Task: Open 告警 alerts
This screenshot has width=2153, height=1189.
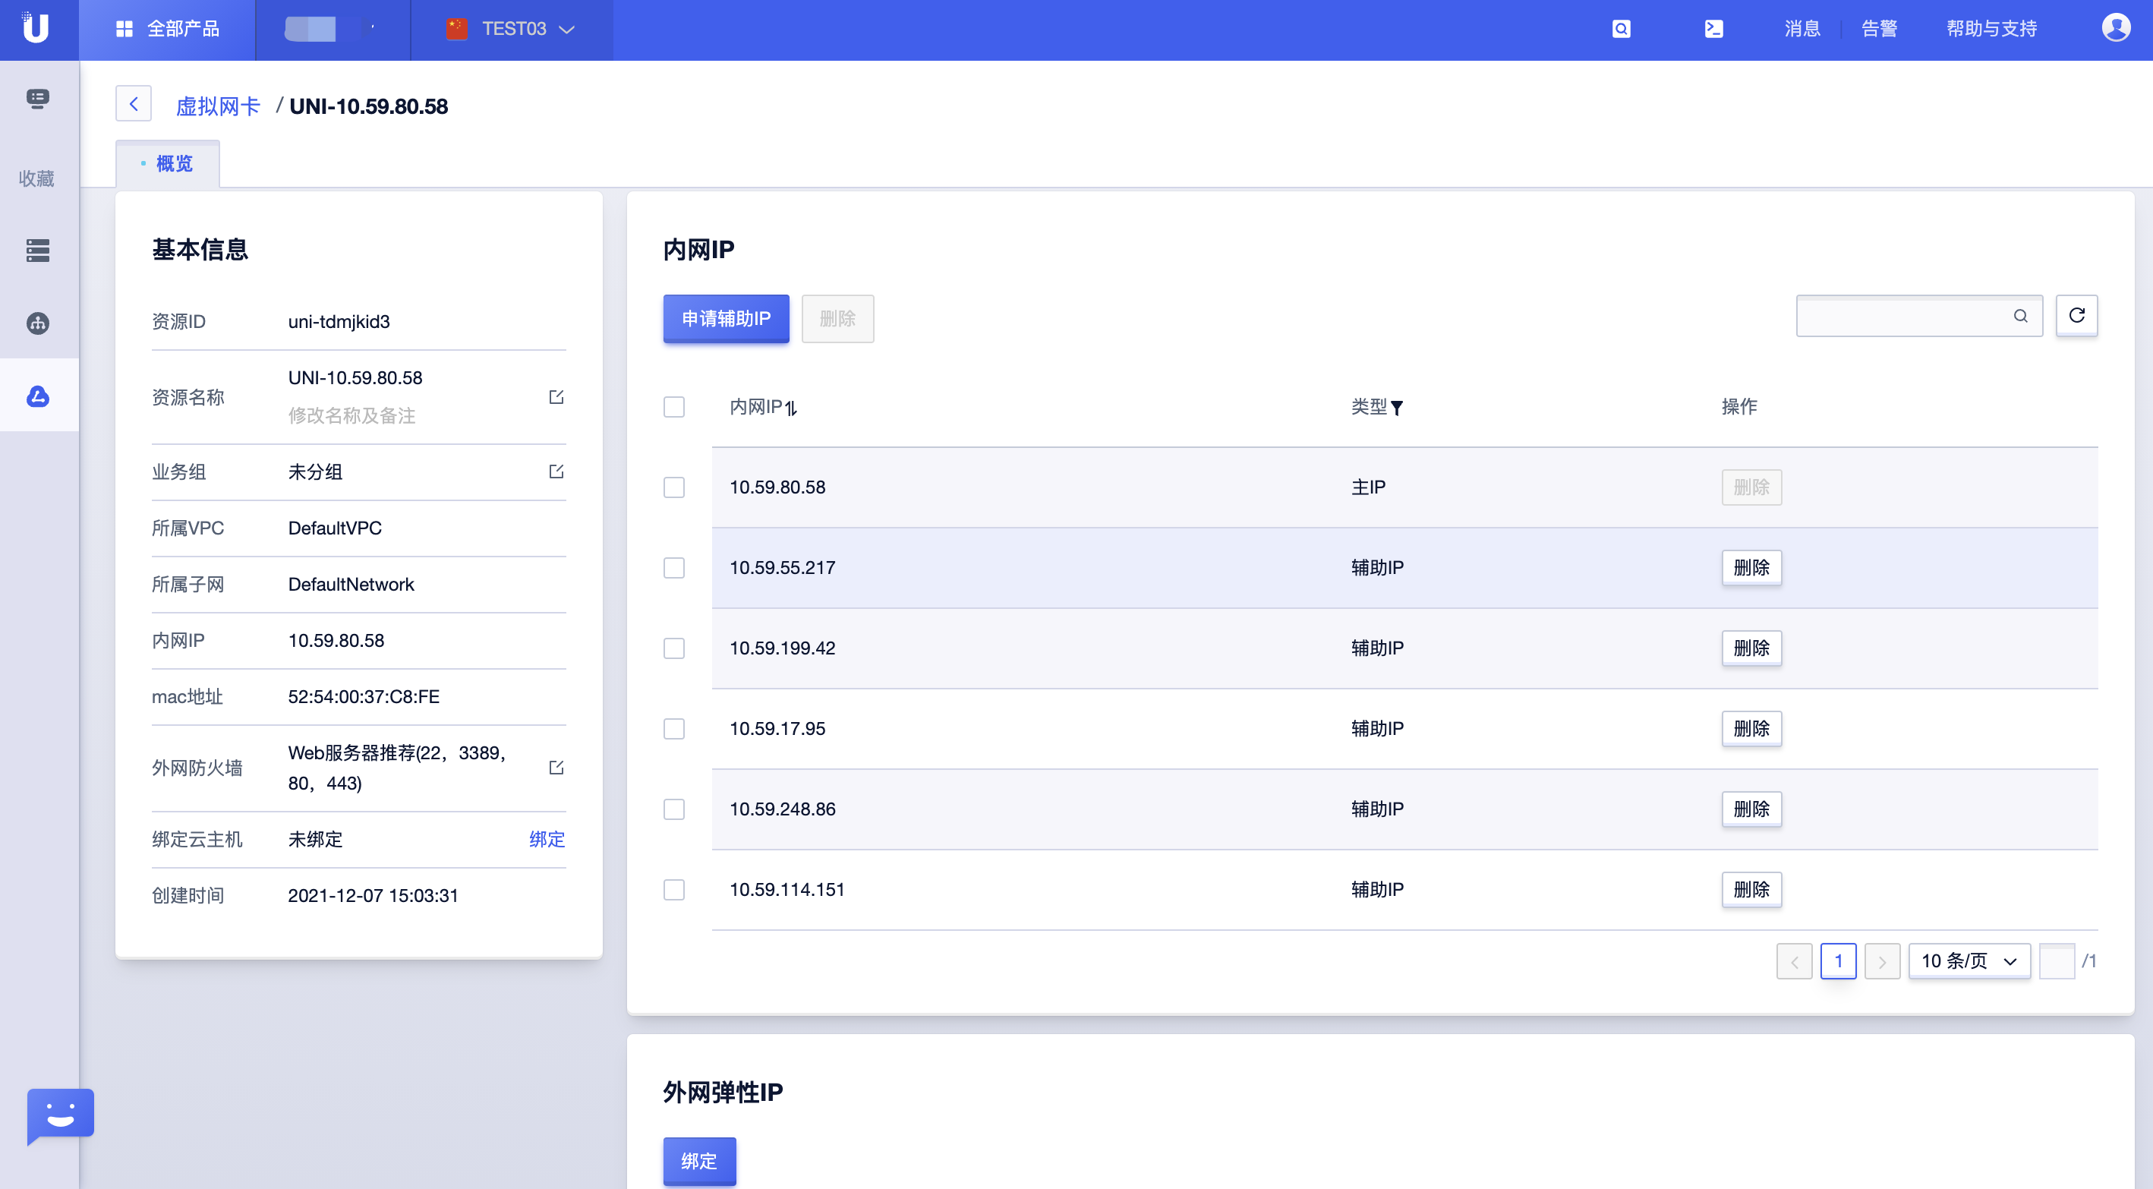Action: pos(1879,30)
